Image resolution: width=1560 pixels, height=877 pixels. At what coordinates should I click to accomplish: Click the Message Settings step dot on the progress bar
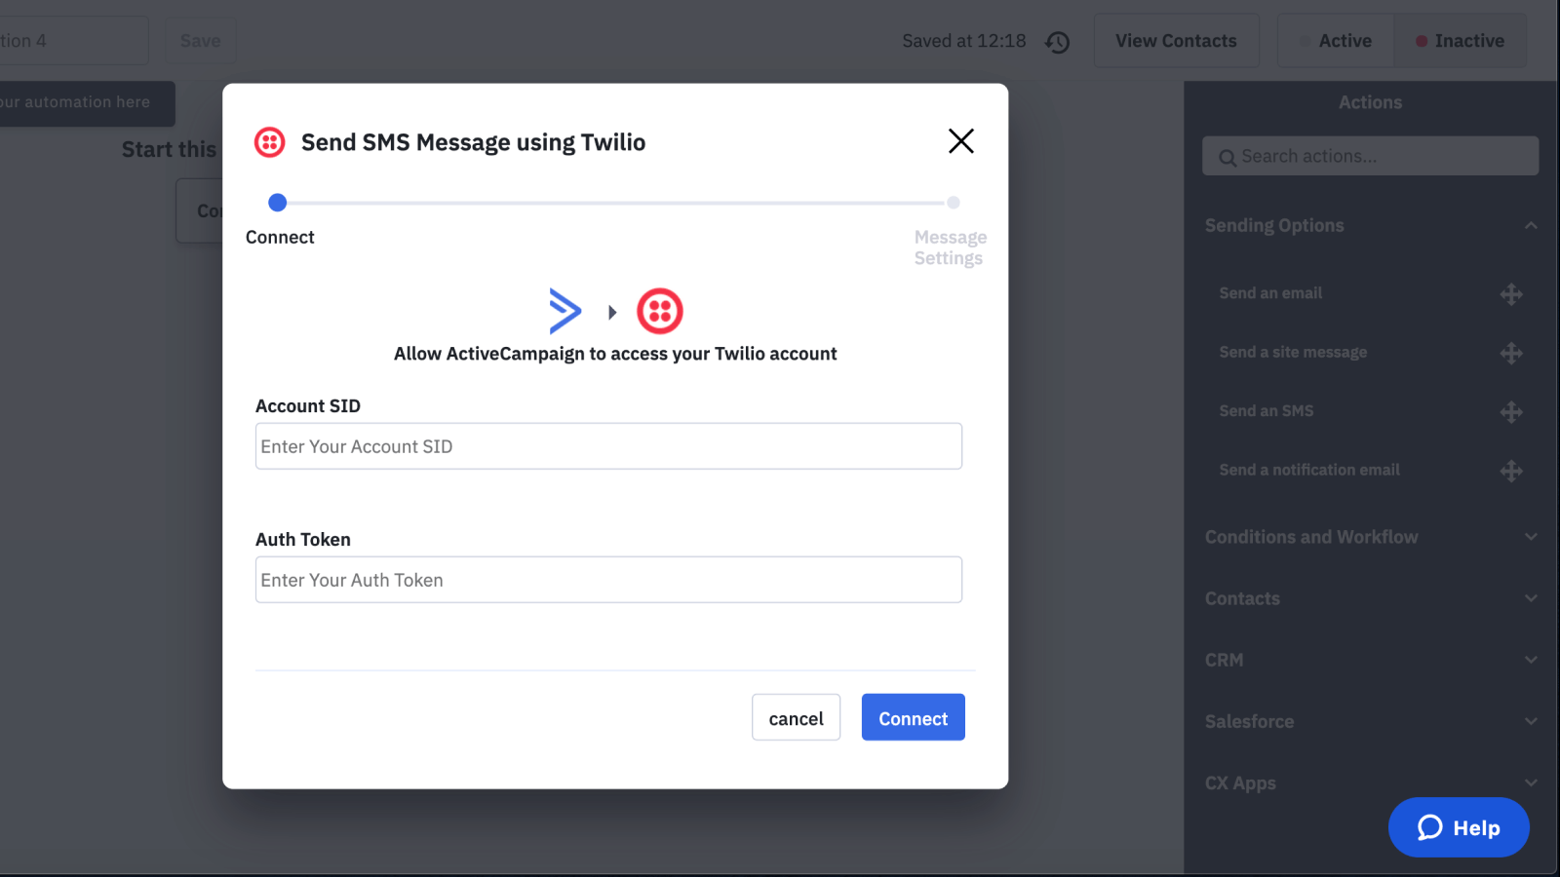(x=953, y=203)
